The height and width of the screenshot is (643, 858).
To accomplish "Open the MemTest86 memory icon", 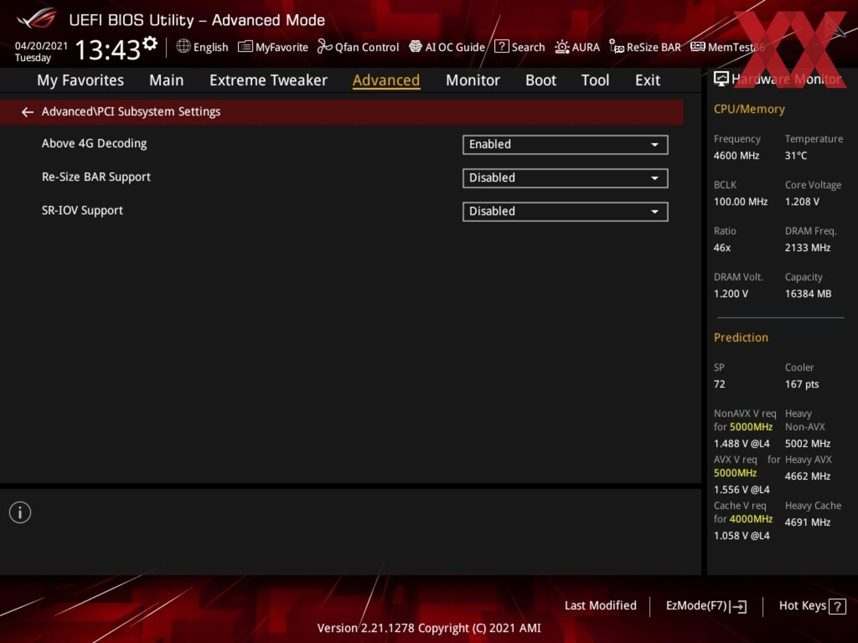I will pos(698,47).
